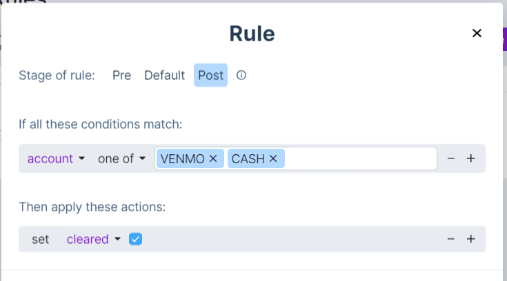Click the Rule dialog title

(252, 33)
